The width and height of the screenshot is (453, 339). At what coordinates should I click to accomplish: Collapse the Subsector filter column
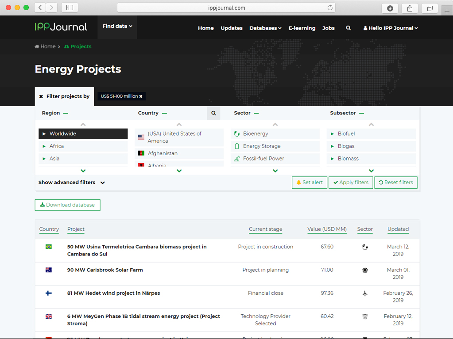(362, 113)
